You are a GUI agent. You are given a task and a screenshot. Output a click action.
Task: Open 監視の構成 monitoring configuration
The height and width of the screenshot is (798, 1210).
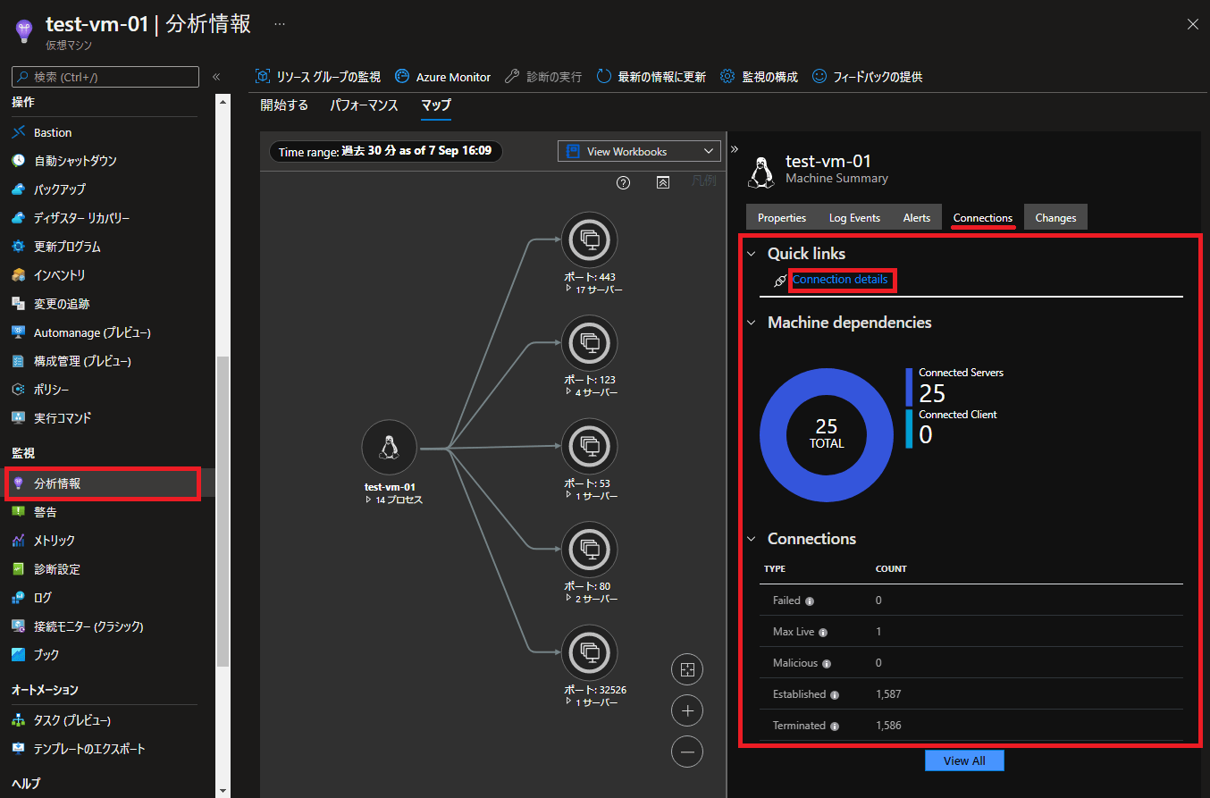pos(759,77)
